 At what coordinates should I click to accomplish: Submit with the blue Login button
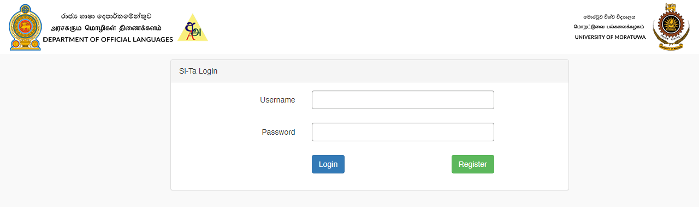(x=328, y=164)
